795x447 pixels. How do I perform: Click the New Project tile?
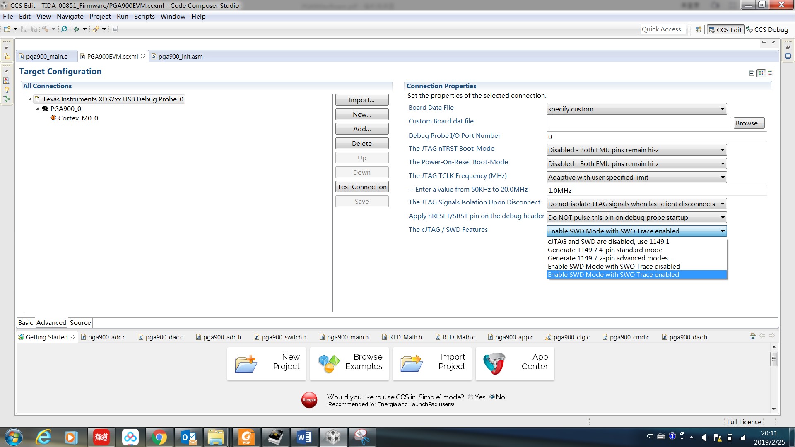tap(267, 364)
